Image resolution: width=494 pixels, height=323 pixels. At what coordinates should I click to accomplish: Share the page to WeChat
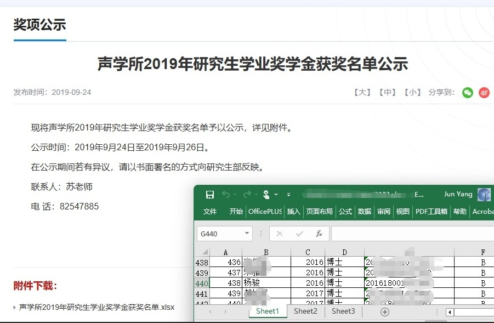tap(467, 93)
